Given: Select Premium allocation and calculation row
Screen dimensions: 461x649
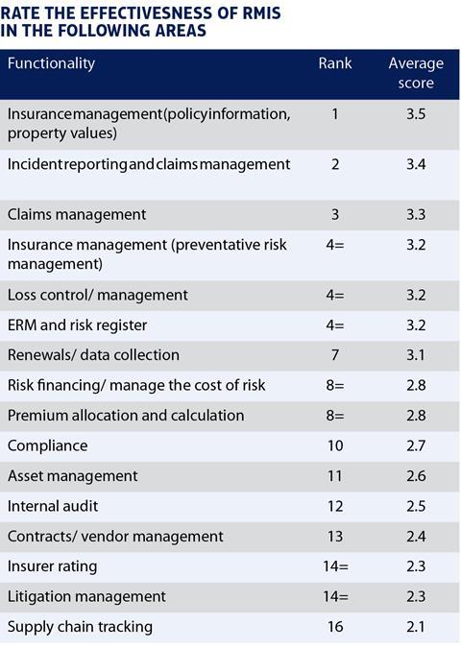Looking at the screenshot, I should [230, 416].
